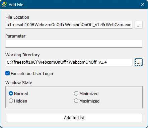This screenshot has width=148, height=128.
Task: Browse for the Working Directory folder
Action: 139,62
